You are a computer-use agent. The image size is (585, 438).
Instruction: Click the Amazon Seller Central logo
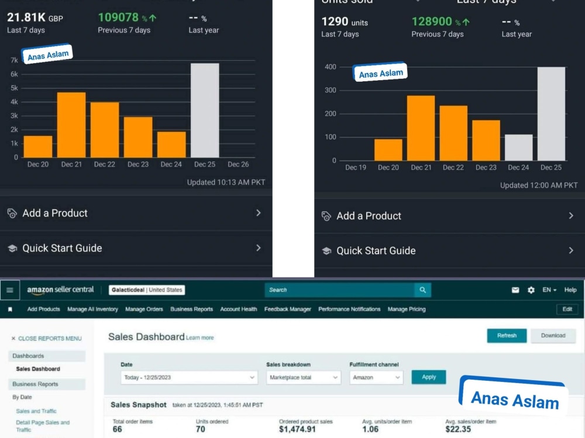(x=60, y=290)
